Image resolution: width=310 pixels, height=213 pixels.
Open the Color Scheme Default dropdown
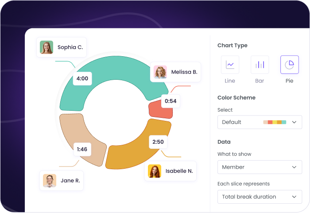[x=259, y=122]
